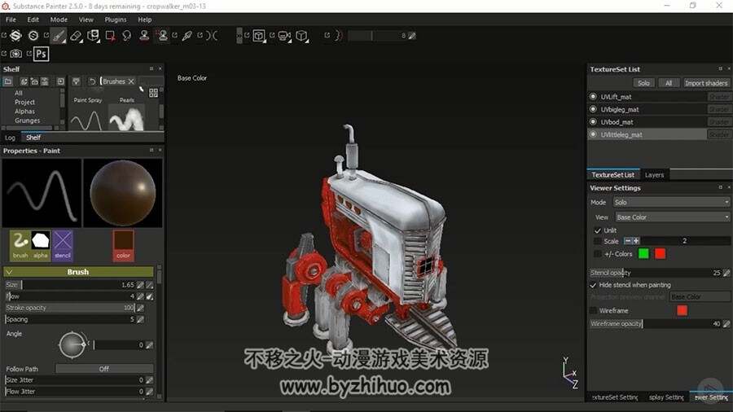Switch shelf thumbnails grid view
733x412 pixels.
[153, 93]
